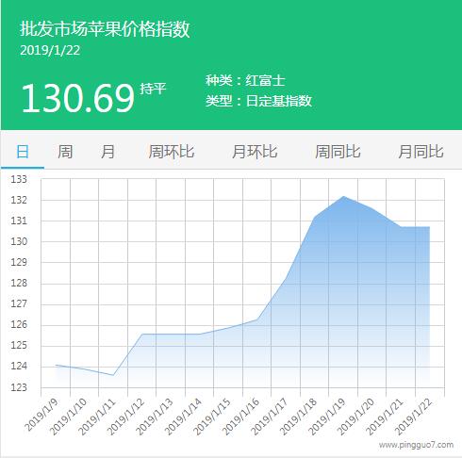Click the chart low point at 2019/1/11
The image size is (462, 458).
point(113,375)
